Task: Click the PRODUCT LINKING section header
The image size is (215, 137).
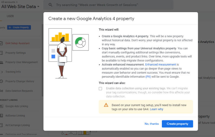Action: click(9, 100)
